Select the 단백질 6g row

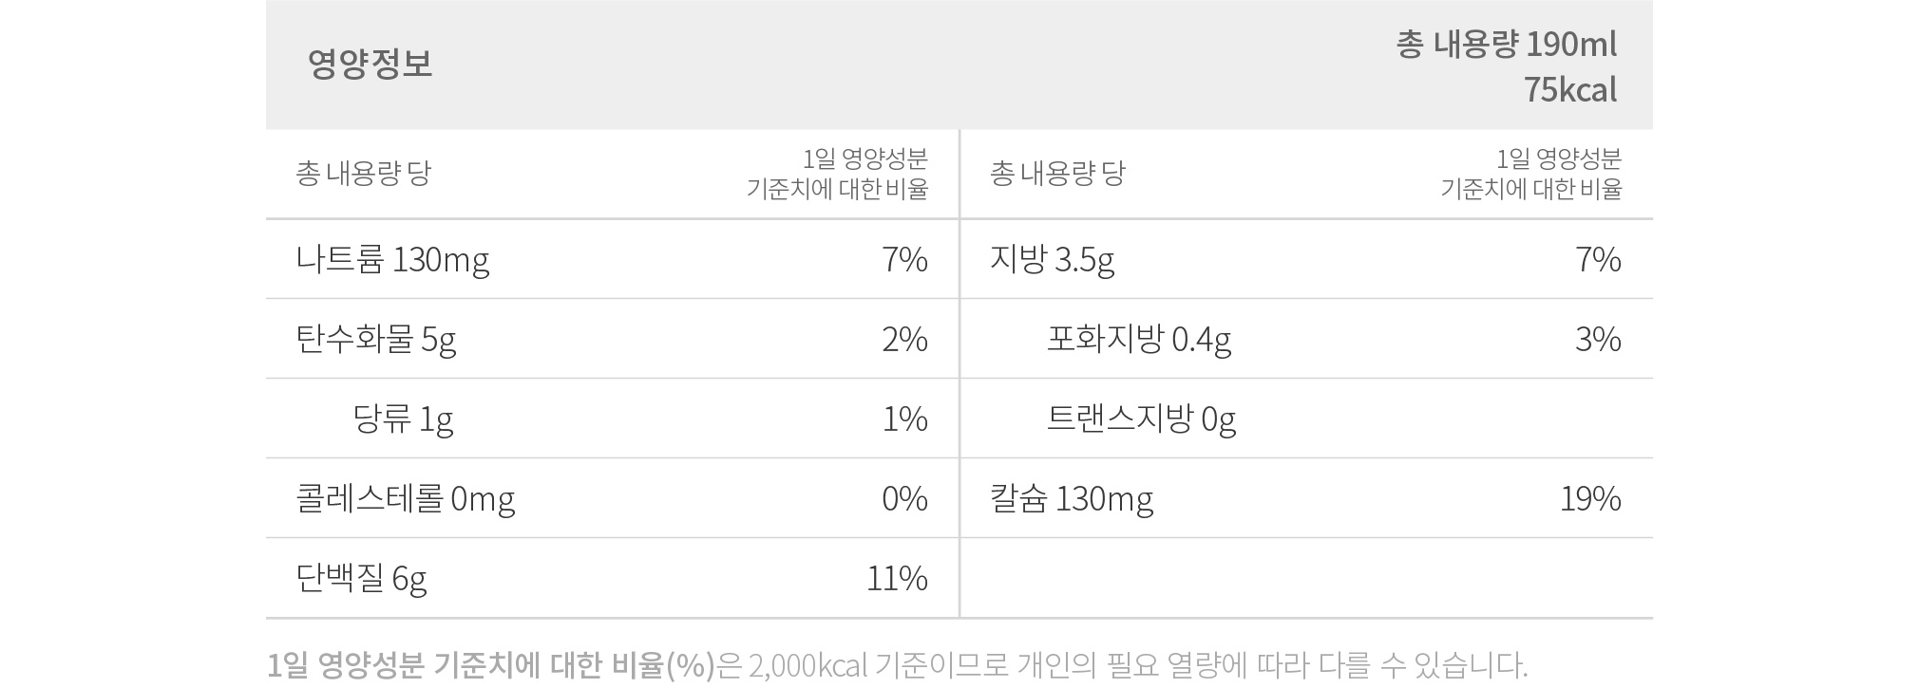point(612,578)
